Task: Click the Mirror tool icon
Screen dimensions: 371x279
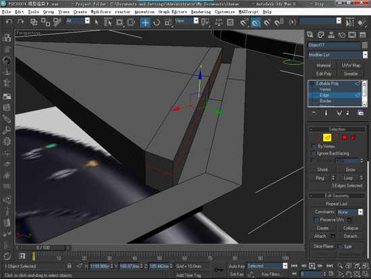Action: pyautogui.click(x=349, y=22)
